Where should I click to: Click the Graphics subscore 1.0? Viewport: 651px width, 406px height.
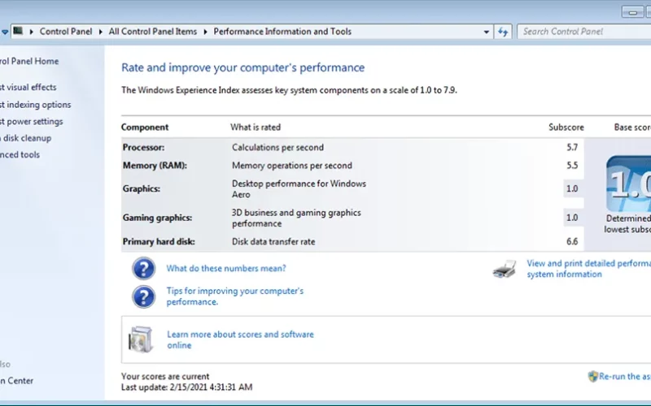pyautogui.click(x=572, y=188)
